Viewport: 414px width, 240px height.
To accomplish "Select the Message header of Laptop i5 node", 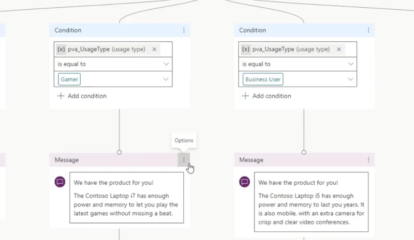I will [x=304, y=159].
